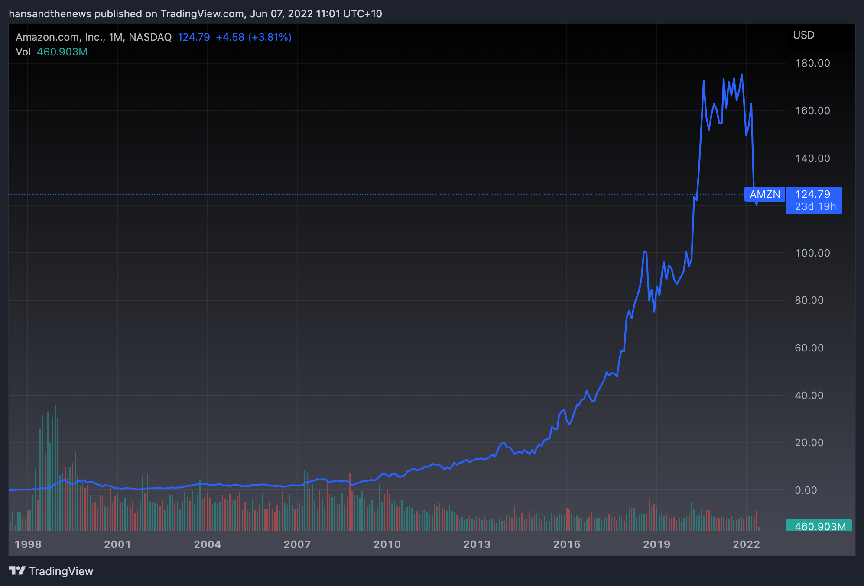This screenshot has width=864, height=586.
Task: Click the blue AMZN ticker tag
Action: point(764,194)
